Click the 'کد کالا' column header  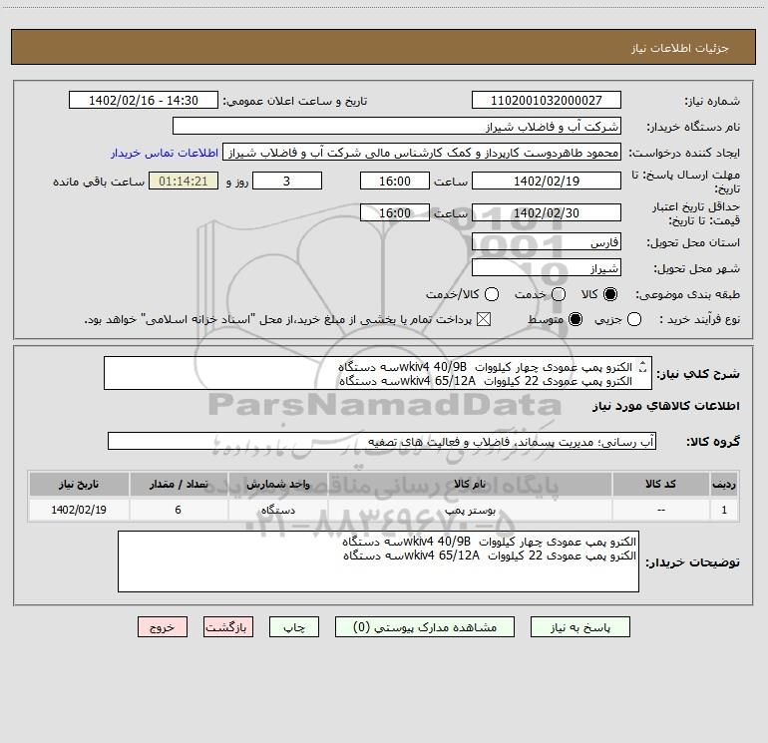661,484
